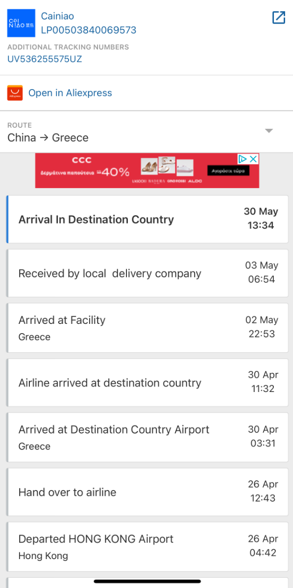Open the AdChoices info icon
Viewport: 293px width, 588px height.
pyautogui.click(x=243, y=159)
